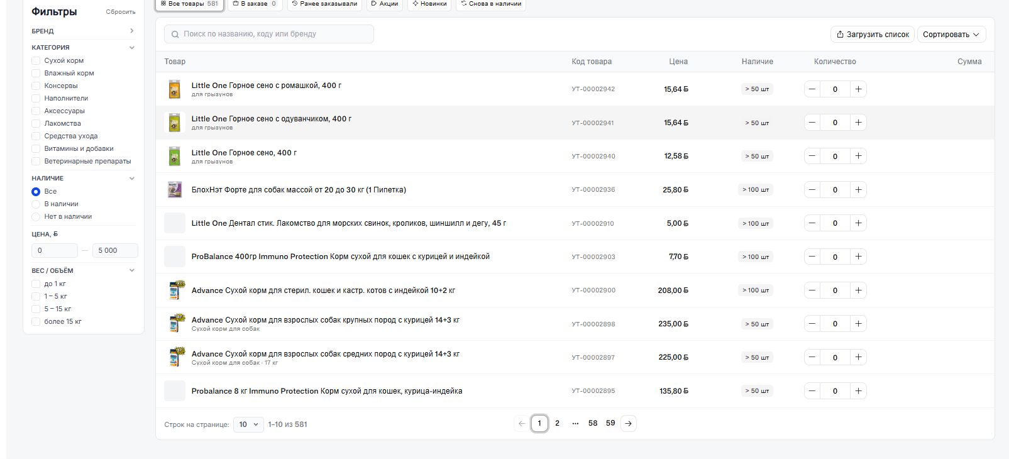Decrease quantity of Probalance 8 кг row
This screenshot has height=459, width=1009.
pyautogui.click(x=812, y=391)
